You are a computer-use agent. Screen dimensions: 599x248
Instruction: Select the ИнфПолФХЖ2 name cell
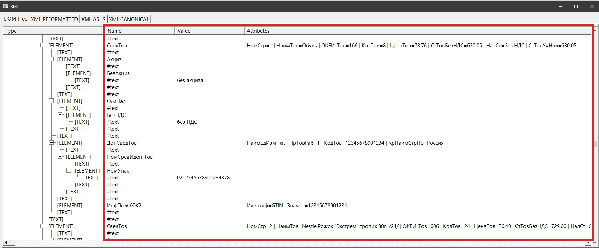pos(124,206)
